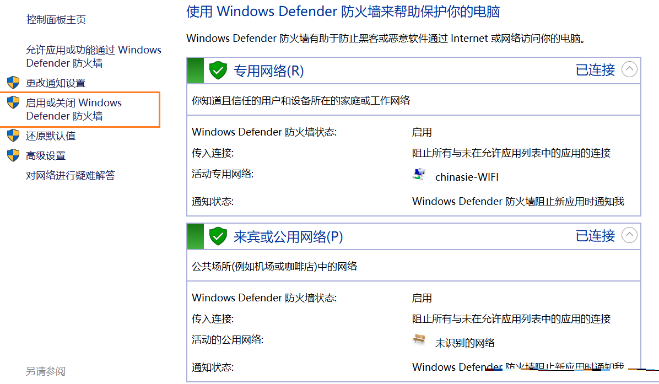Viewport: 659px width, 384px height.
Task: Click the 还原默认值 link
Action: [x=51, y=136]
